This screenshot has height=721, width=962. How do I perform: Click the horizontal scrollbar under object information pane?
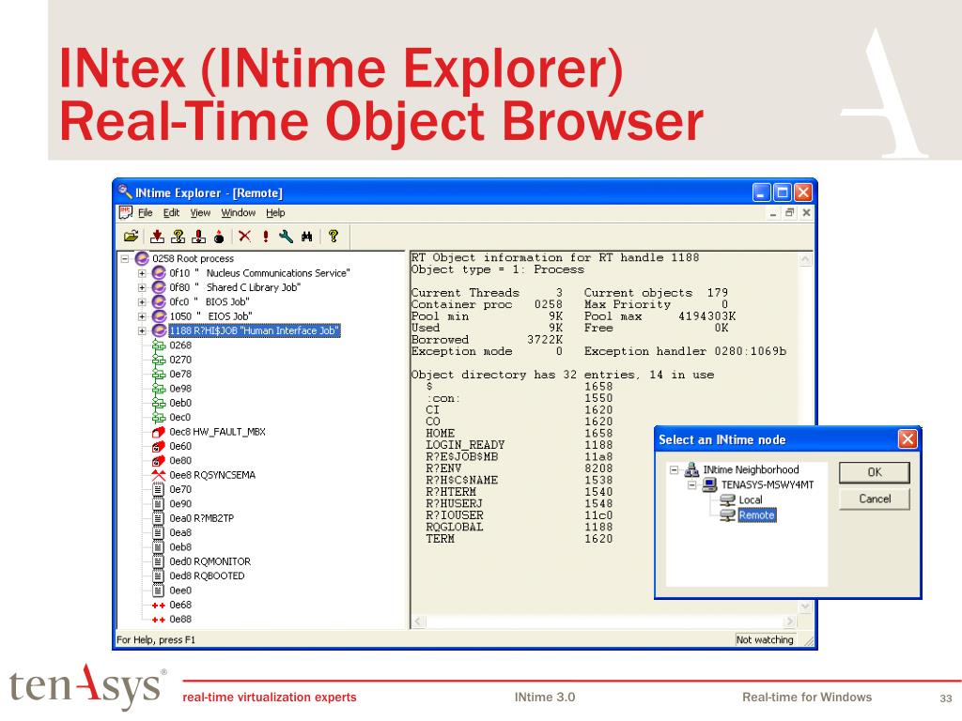[603, 621]
